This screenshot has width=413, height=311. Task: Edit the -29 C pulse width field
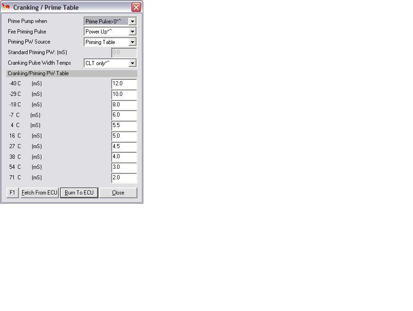(124, 94)
